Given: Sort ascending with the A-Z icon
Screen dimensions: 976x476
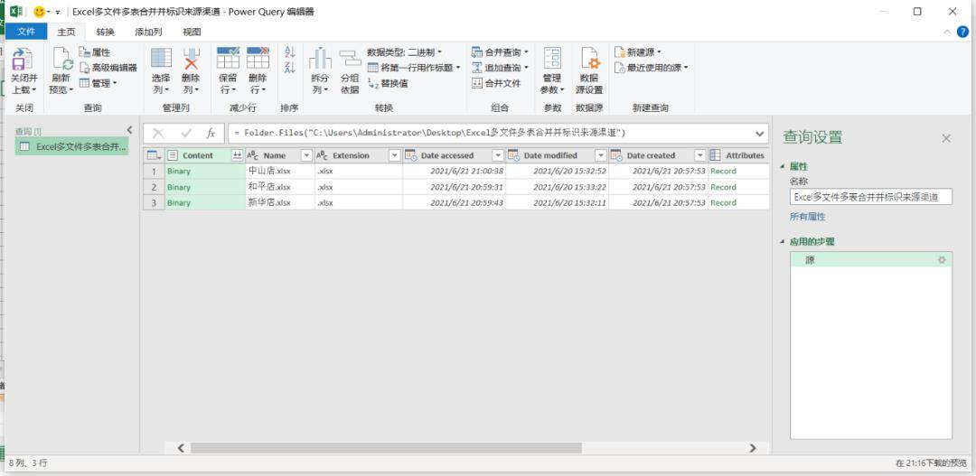Looking at the screenshot, I should pos(289,52).
